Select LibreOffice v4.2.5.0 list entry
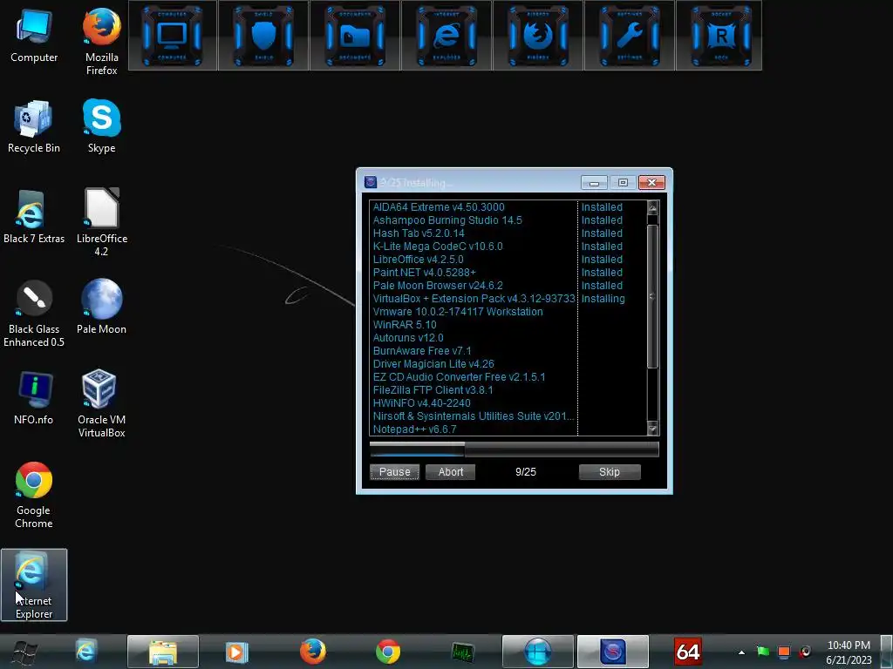This screenshot has height=669, width=893. coord(418,260)
